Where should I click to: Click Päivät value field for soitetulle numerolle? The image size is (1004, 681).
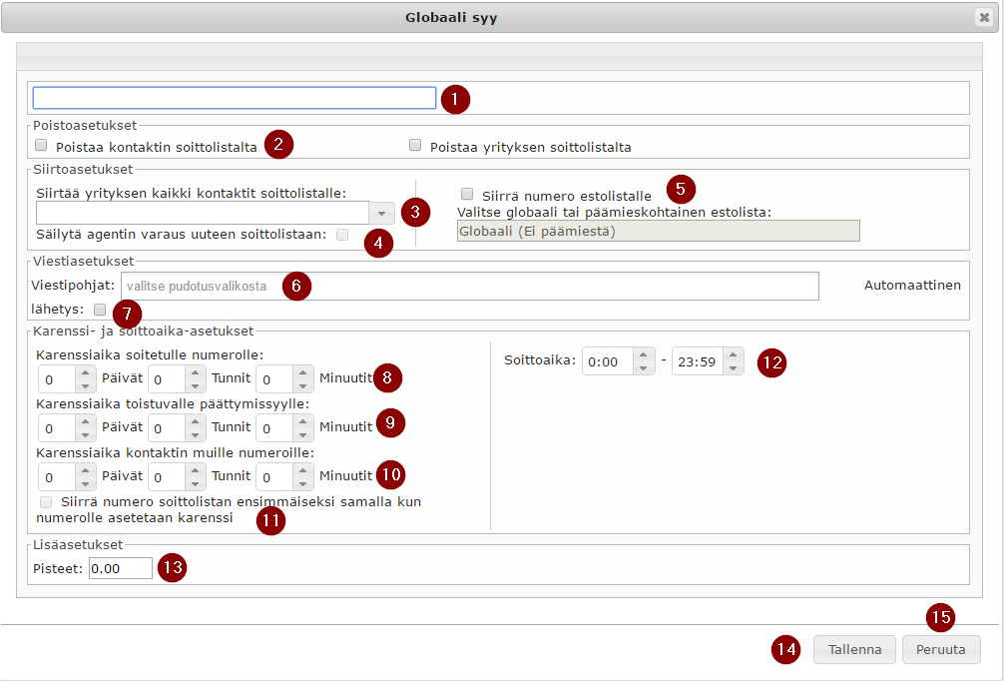pyautogui.click(x=57, y=379)
